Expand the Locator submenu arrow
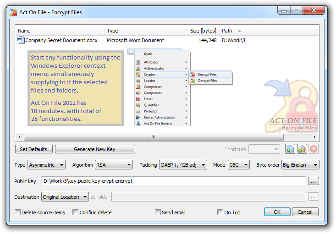This screenshot has height=234, width=336. click(x=186, y=81)
